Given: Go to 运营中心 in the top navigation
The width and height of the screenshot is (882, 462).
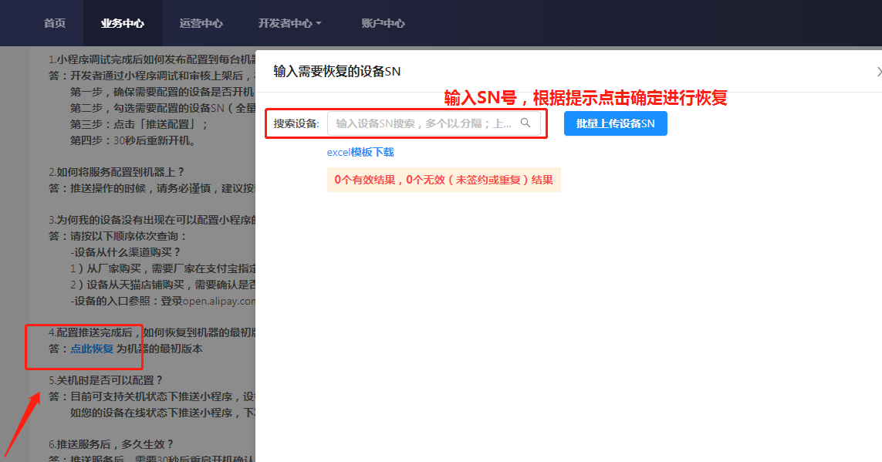Looking at the screenshot, I should [x=201, y=23].
